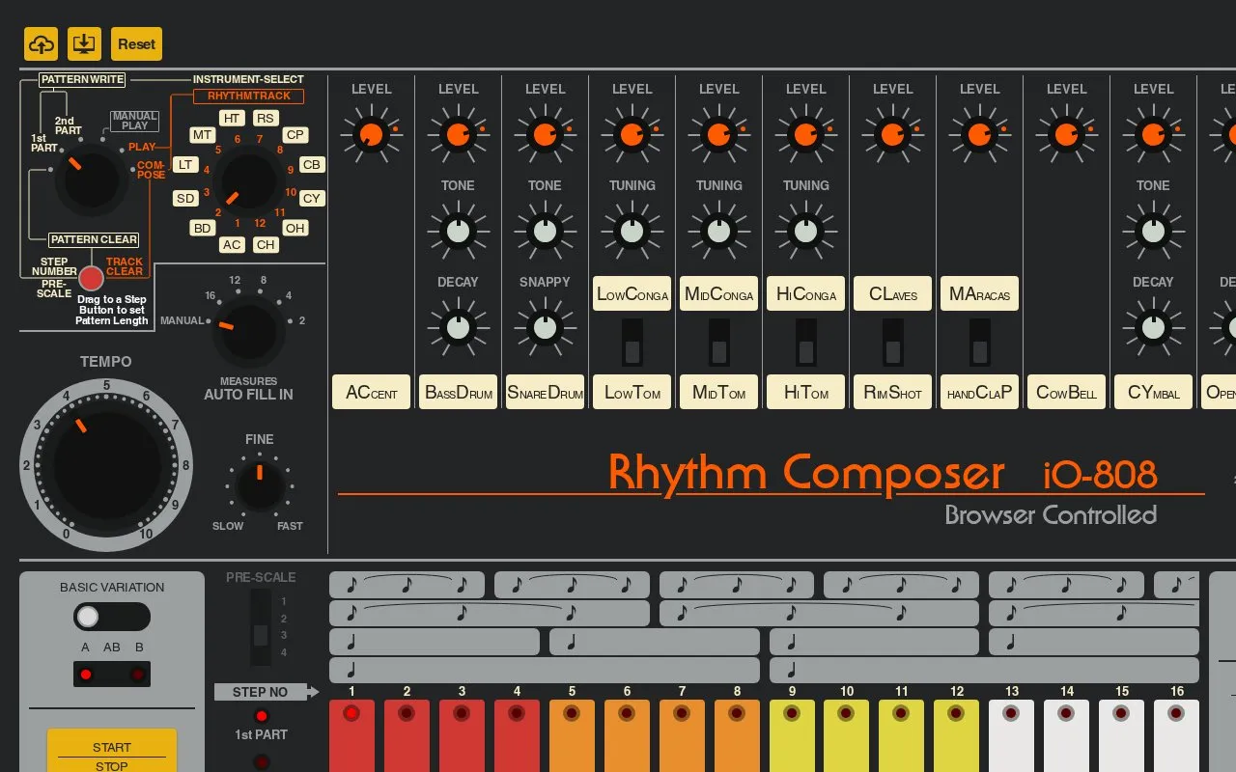Click the Snare Drum Snappy knob
The image size is (1236, 772).
pyautogui.click(x=545, y=327)
